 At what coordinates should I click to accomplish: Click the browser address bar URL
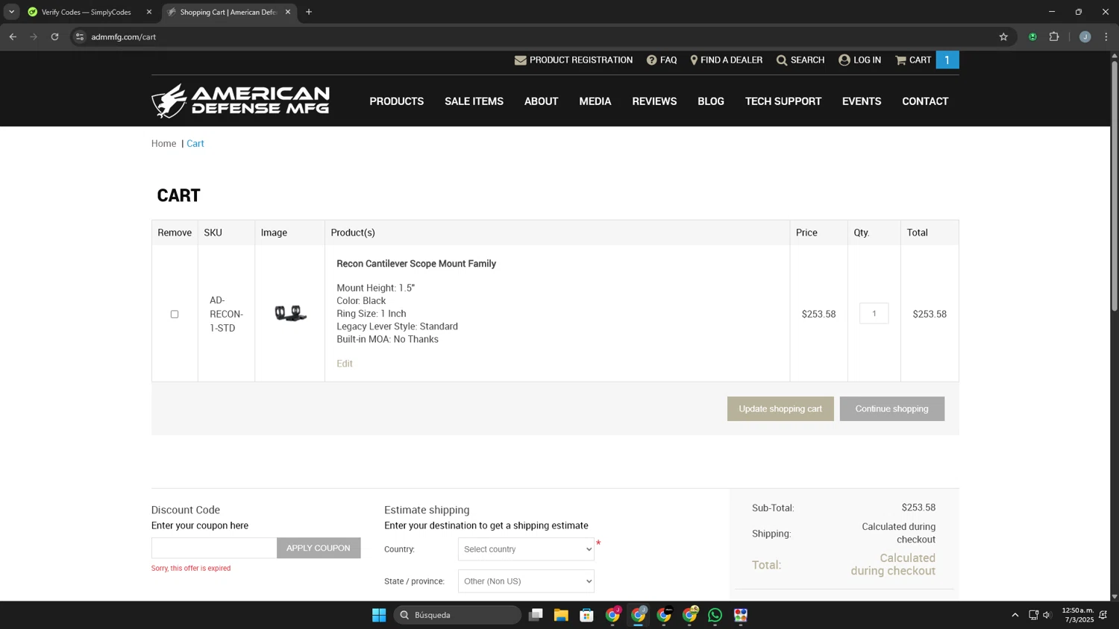[x=124, y=37]
